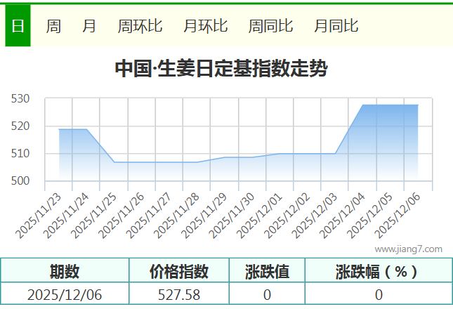Viewport: 453px width, 309px height.
Task: Switch to 周环比 view
Action: [x=140, y=26]
